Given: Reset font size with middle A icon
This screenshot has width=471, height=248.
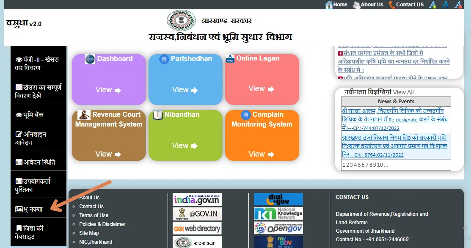Looking at the screenshot, I should [446, 5].
